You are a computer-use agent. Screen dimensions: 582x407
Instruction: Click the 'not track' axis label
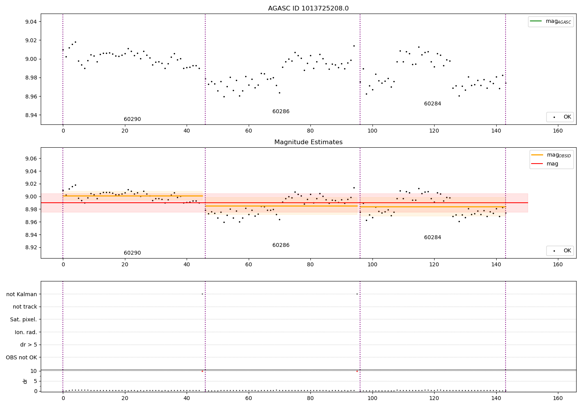(25, 307)
